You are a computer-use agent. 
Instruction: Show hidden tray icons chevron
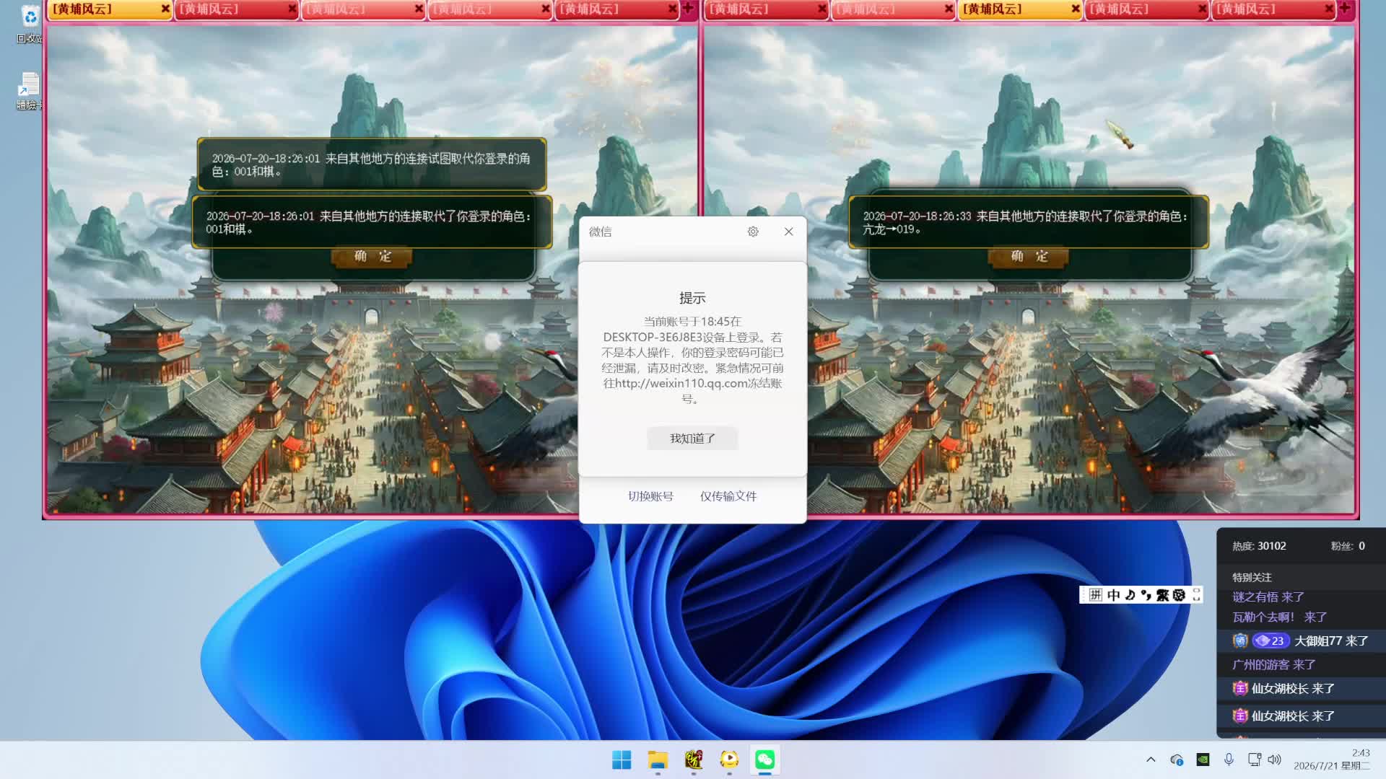click(1151, 760)
